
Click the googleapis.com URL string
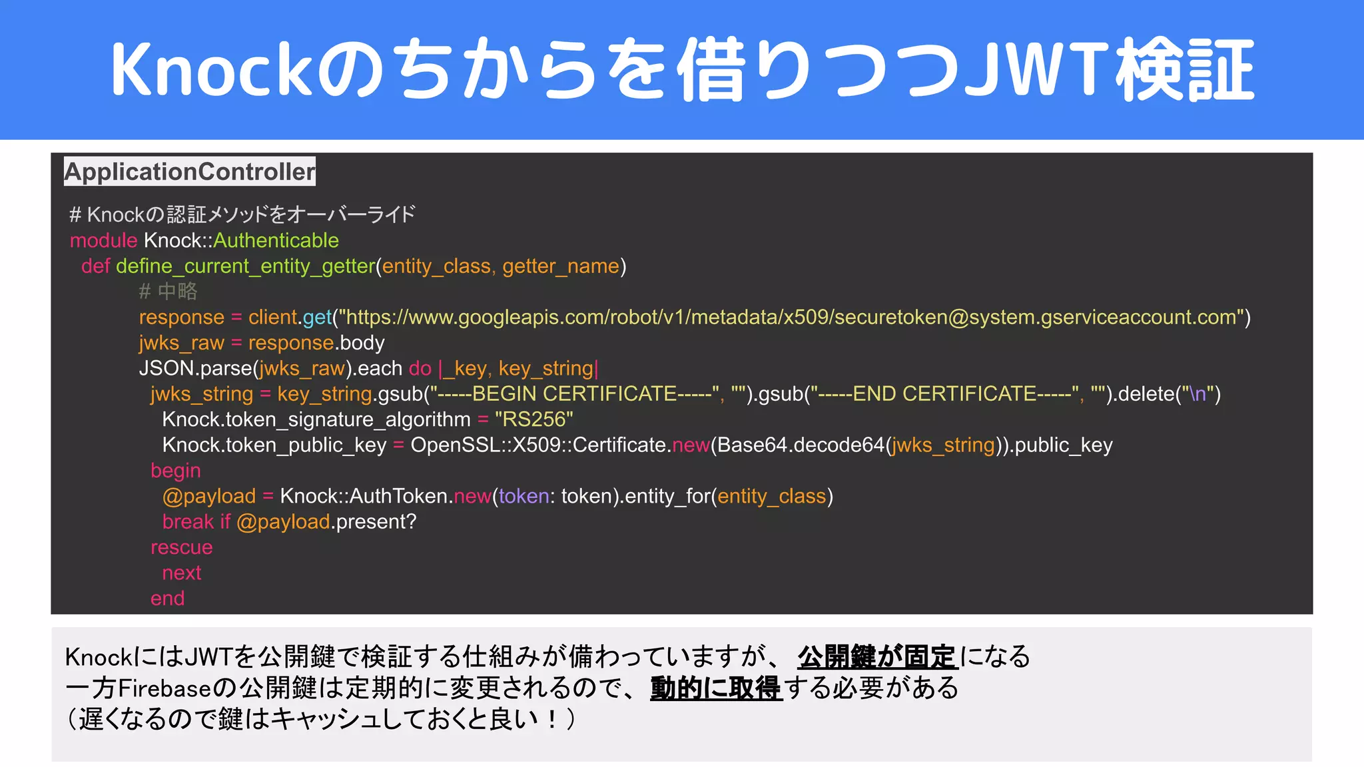[791, 318]
